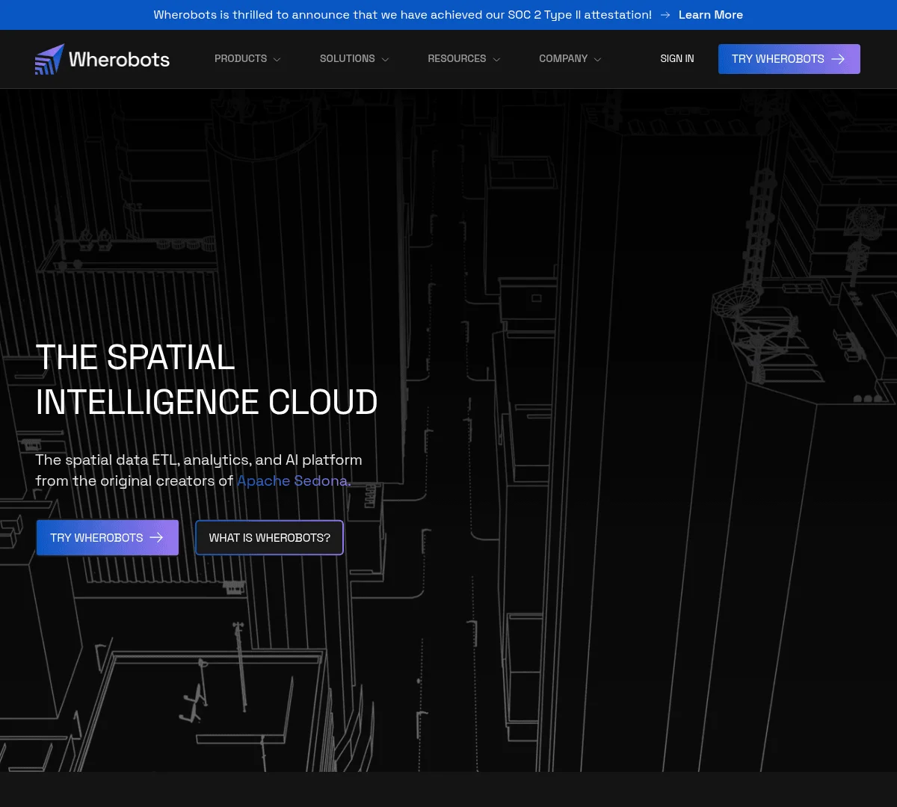Expand the chevron beside Resources
Viewport: 897px width, 807px height.
(x=496, y=60)
